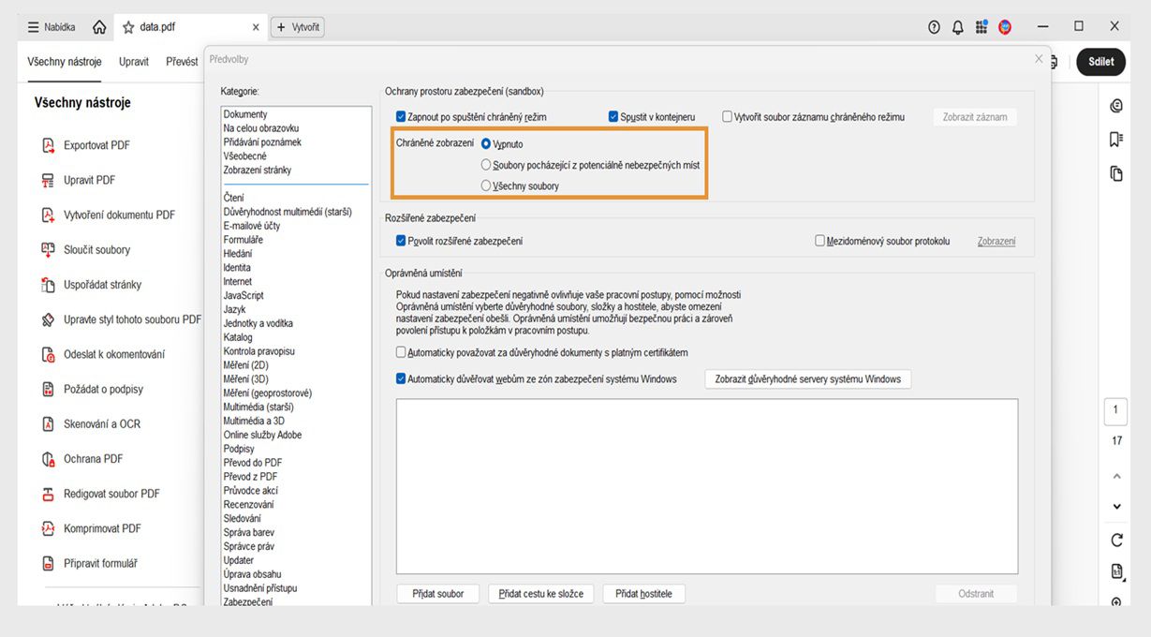Select the Všechny soubory radio button
1151x637 pixels.
click(x=485, y=185)
